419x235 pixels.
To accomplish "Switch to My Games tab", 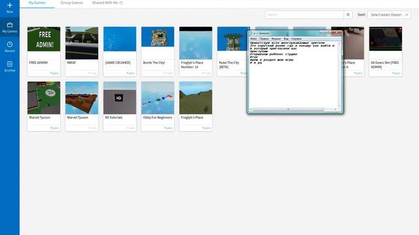I will click(37, 3).
